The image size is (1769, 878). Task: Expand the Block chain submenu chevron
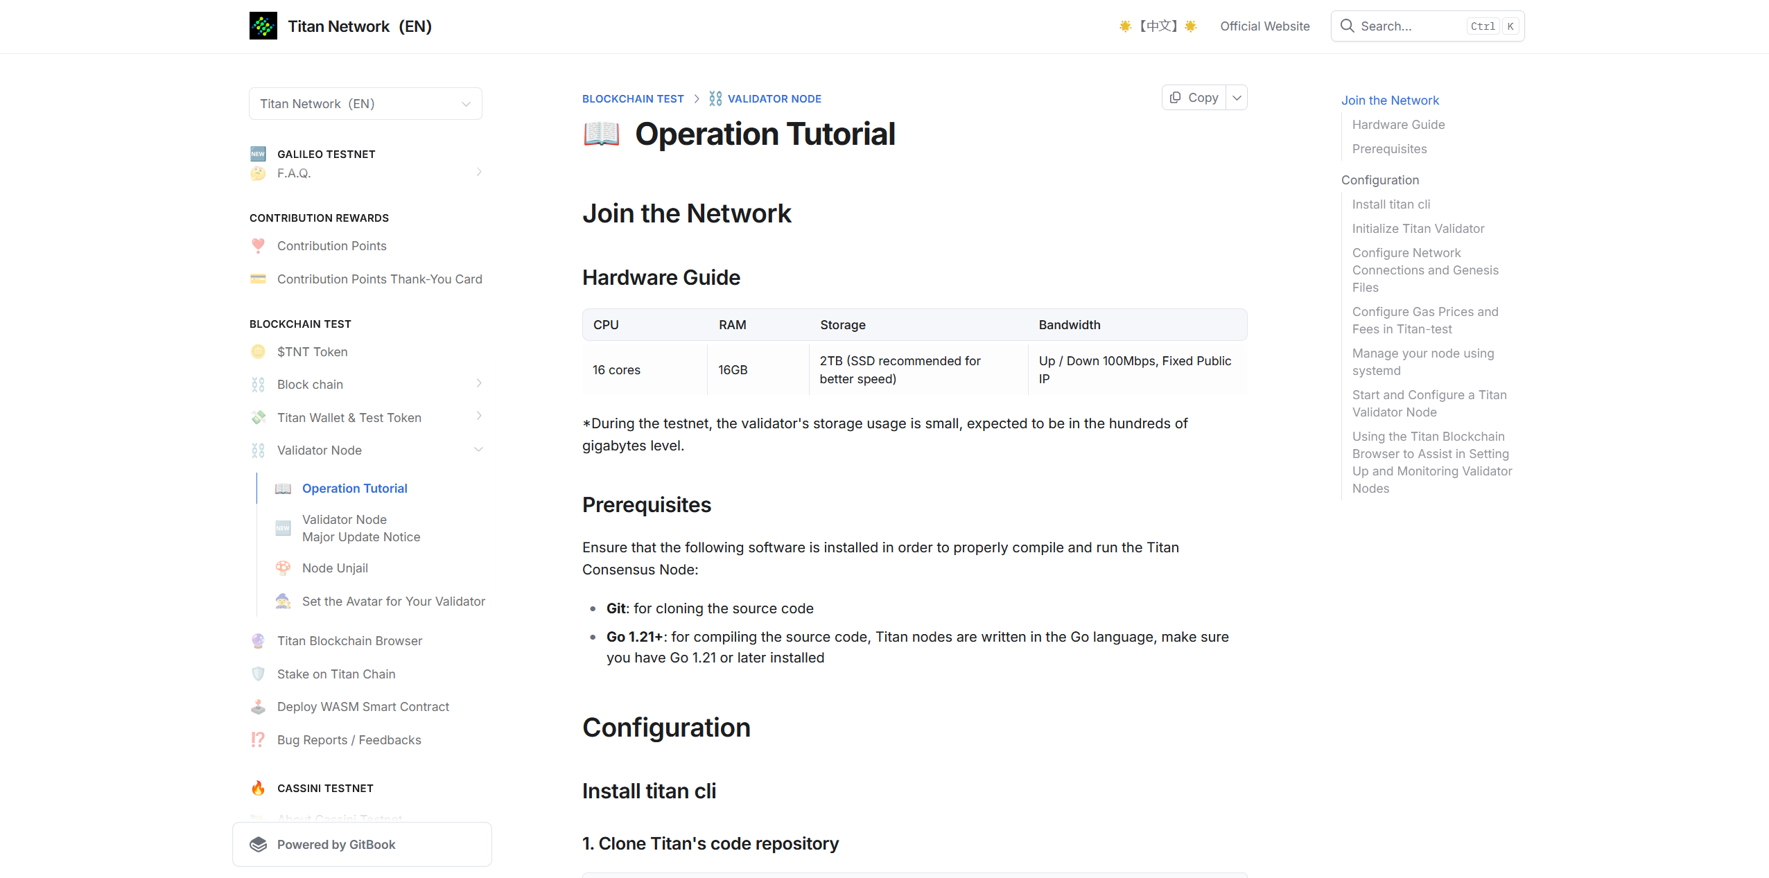[x=478, y=383]
